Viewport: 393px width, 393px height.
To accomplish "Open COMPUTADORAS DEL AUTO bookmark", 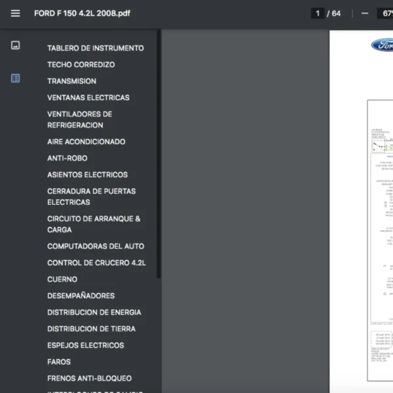I will pos(96,246).
